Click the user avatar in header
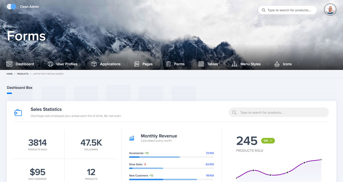This screenshot has width=343, height=182. click(x=330, y=10)
